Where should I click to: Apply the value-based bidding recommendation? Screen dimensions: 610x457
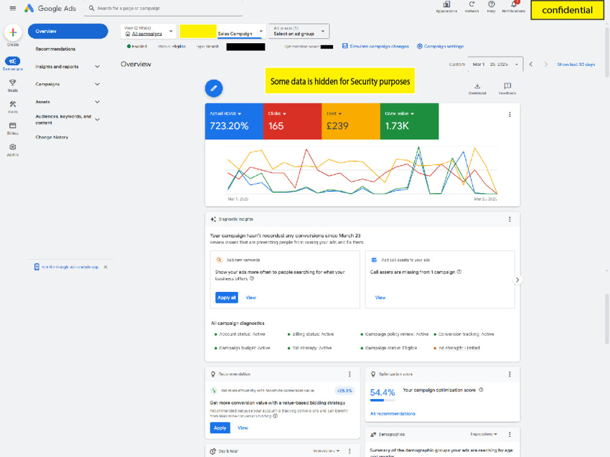[220, 428]
